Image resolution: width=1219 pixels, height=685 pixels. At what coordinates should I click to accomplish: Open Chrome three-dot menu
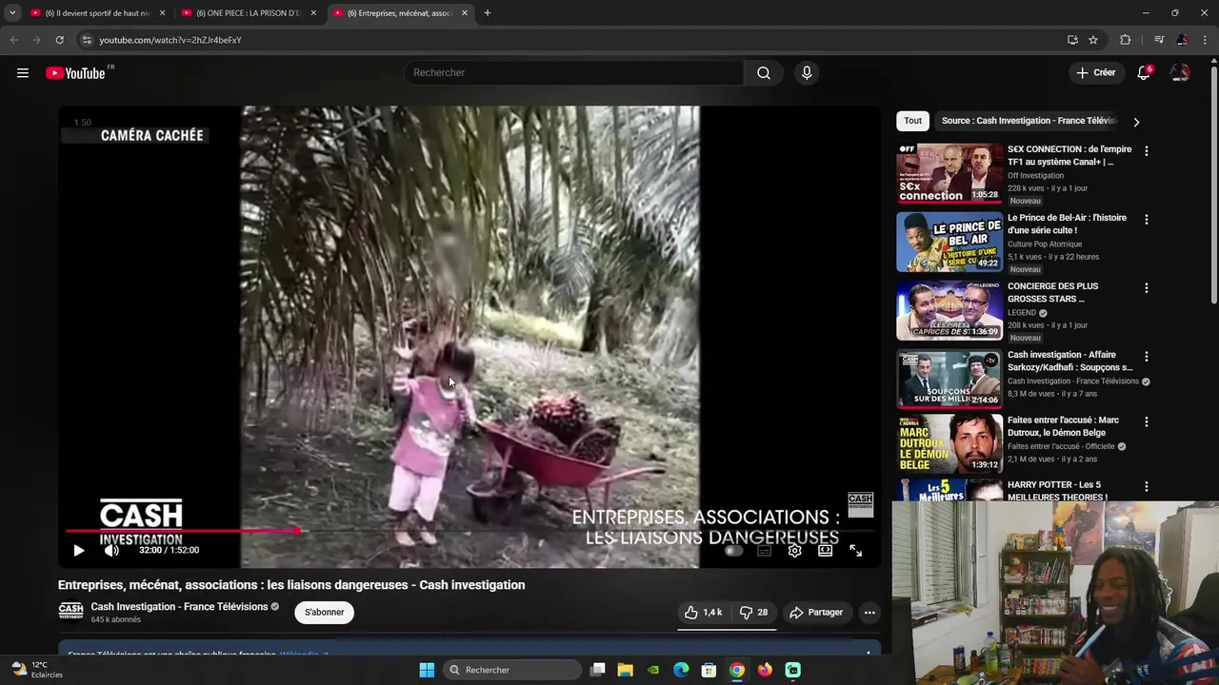tap(1205, 40)
